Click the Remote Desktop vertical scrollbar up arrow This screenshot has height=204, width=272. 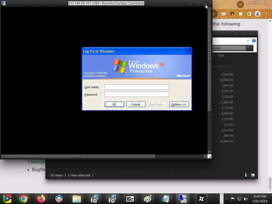(x=210, y=9)
